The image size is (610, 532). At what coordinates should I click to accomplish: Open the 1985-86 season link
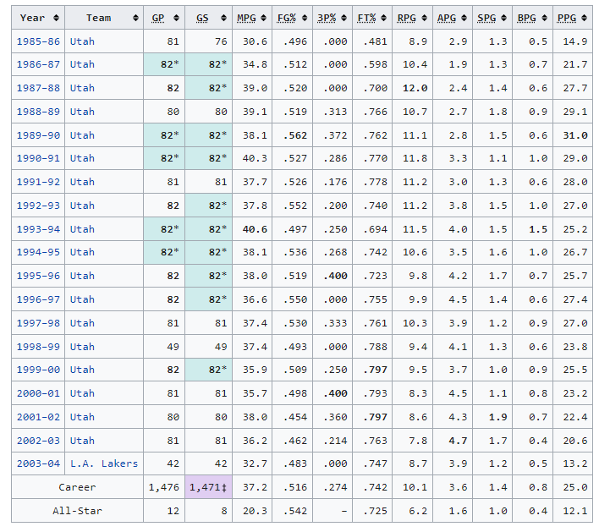38,41
